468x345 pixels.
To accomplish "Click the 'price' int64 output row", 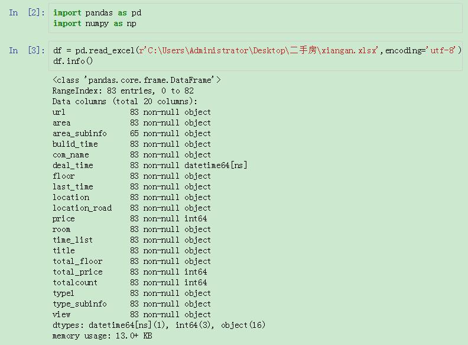I will (129, 218).
